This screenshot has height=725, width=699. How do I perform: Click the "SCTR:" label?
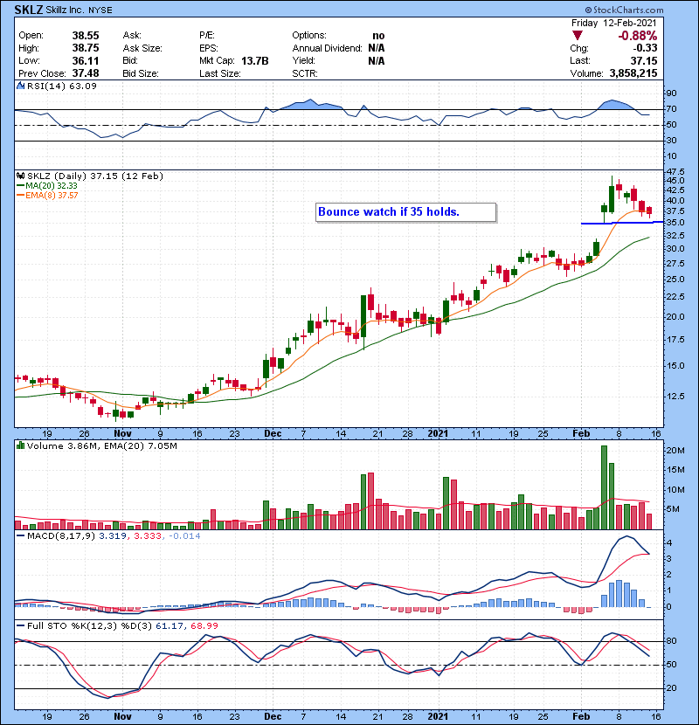(305, 73)
